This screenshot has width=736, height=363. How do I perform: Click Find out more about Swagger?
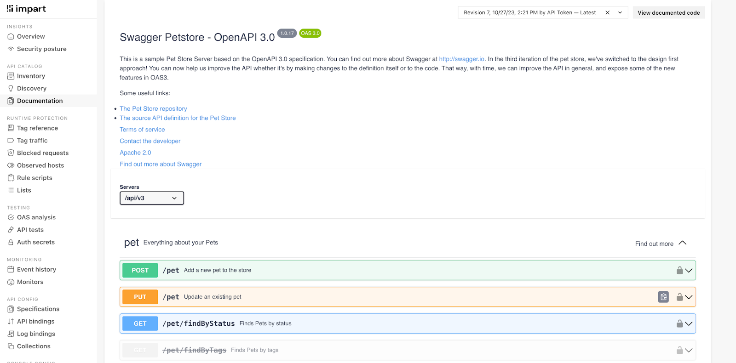point(161,164)
